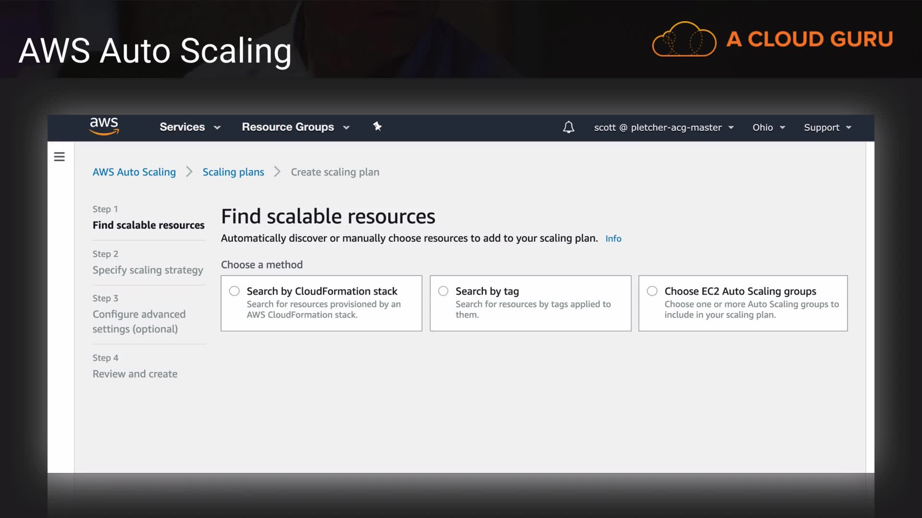
Task: Open the Ohio region selector
Action: pos(768,128)
